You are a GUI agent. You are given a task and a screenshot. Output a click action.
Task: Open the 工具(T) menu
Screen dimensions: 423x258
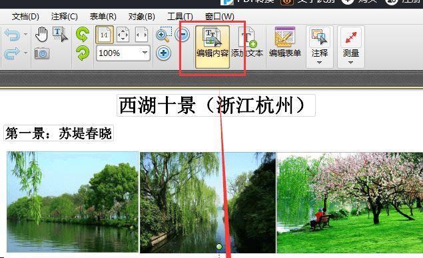[180, 17]
